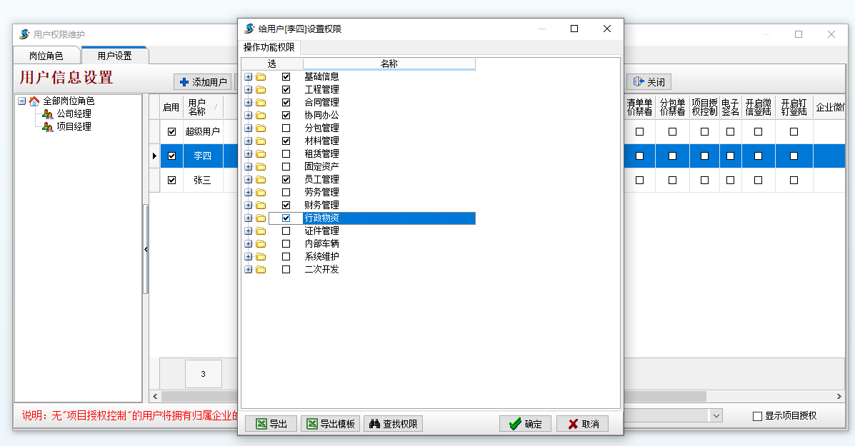
Task: Open the bottom combo box dropdown arrow
Action: 716,415
